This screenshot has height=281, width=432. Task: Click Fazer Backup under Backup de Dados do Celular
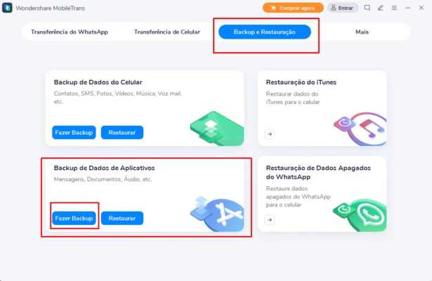74,133
